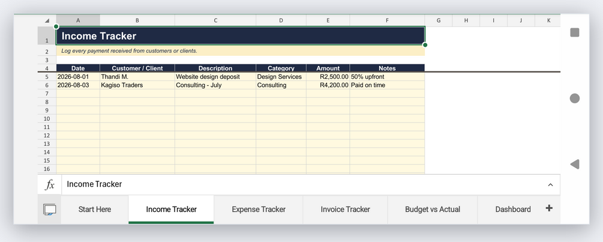Select column G header

pyautogui.click(x=439, y=20)
